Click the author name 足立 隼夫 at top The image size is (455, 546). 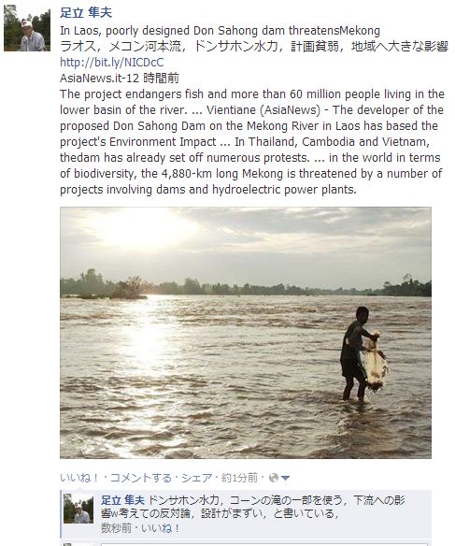click(86, 13)
